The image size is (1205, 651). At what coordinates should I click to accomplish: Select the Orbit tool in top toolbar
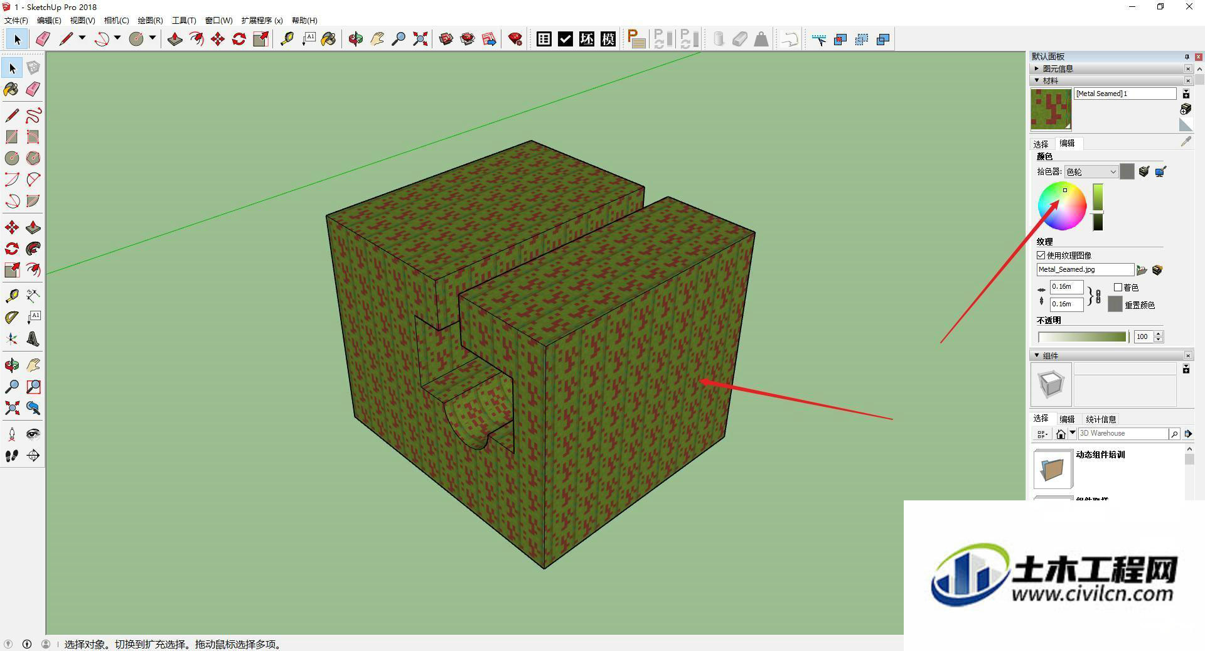[x=356, y=39]
